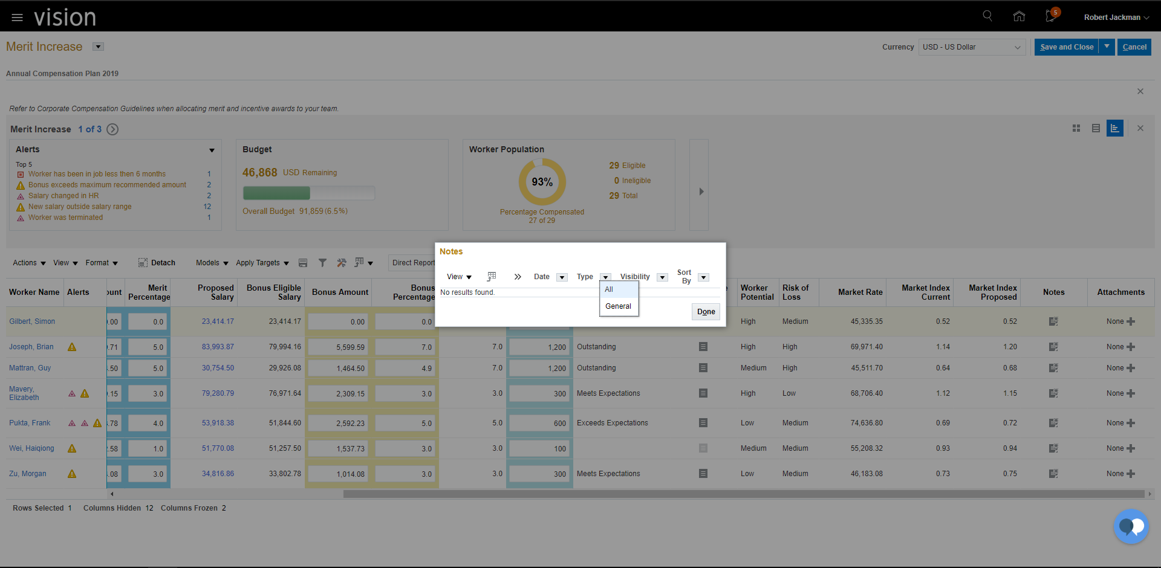Image resolution: width=1161 pixels, height=568 pixels.
Task: Go to the Home page icon
Action: [x=1019, y=16]
